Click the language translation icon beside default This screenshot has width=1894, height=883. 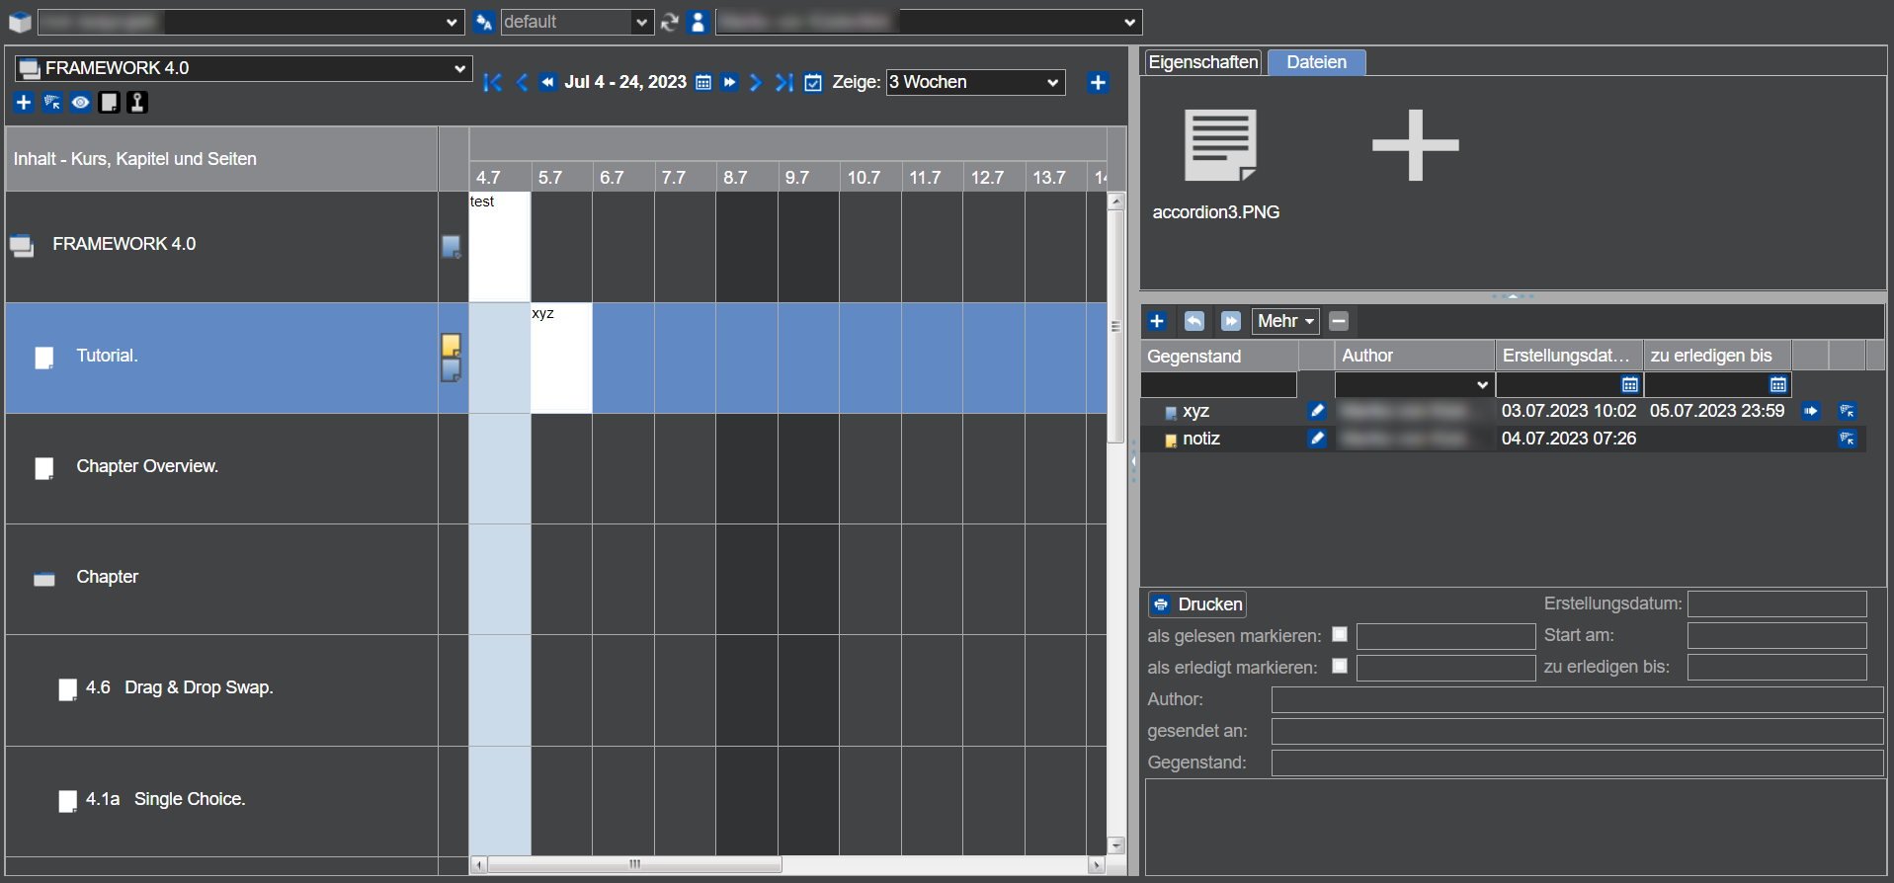click(x=484, y=22)
